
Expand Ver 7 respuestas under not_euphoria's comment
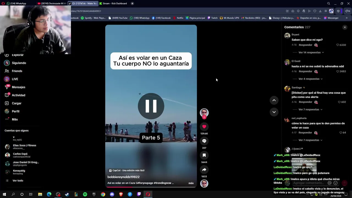(x=310, y=140)
